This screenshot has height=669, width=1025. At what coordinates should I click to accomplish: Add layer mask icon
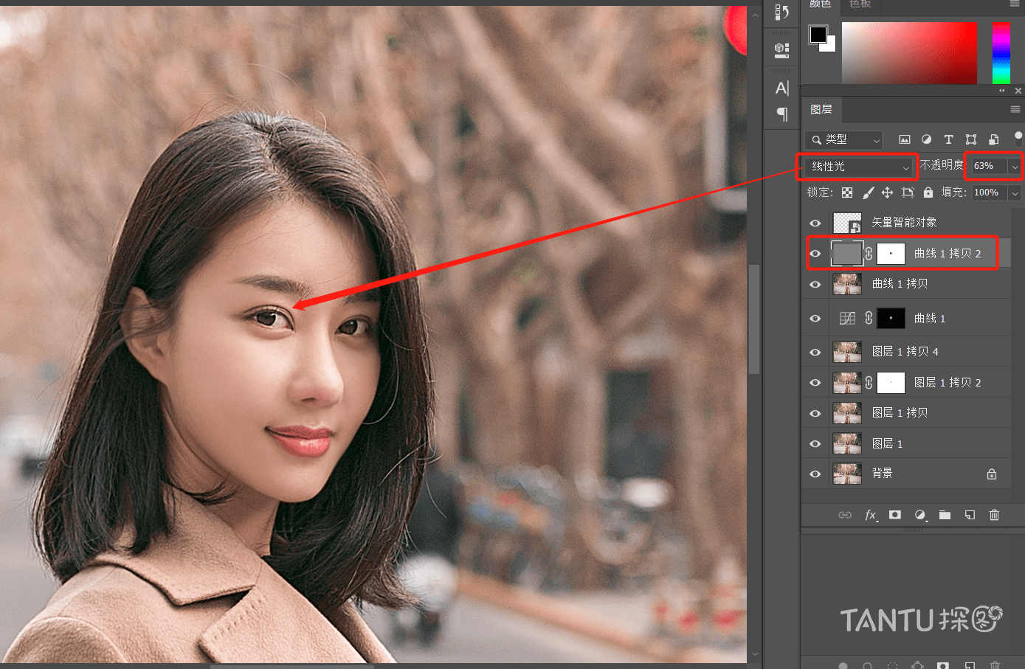(895, 515)
